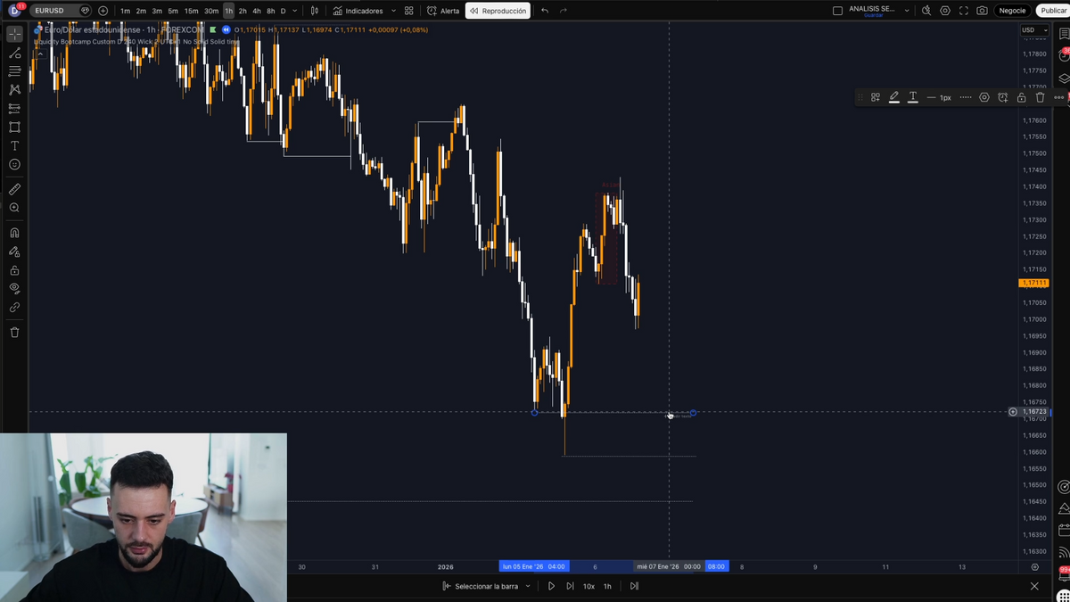
Task: Open the dotted line style selector
Action: click(966, 97)
